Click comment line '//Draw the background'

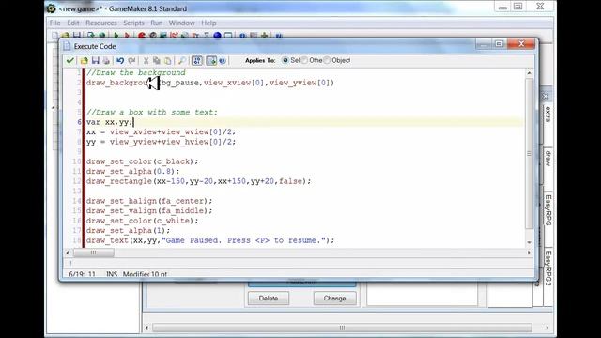click(135, 73)
